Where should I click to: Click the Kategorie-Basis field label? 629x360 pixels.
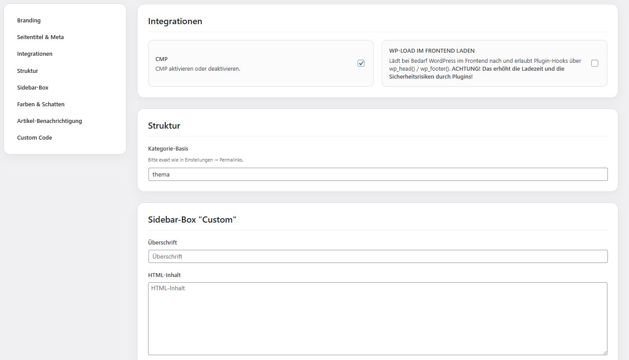pyautogui.click(x=168, y=149)
